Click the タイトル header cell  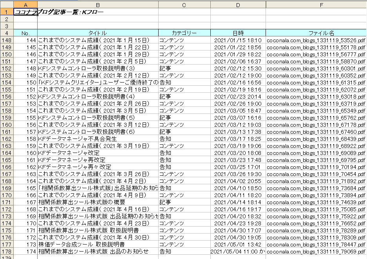tap(98, 33)
